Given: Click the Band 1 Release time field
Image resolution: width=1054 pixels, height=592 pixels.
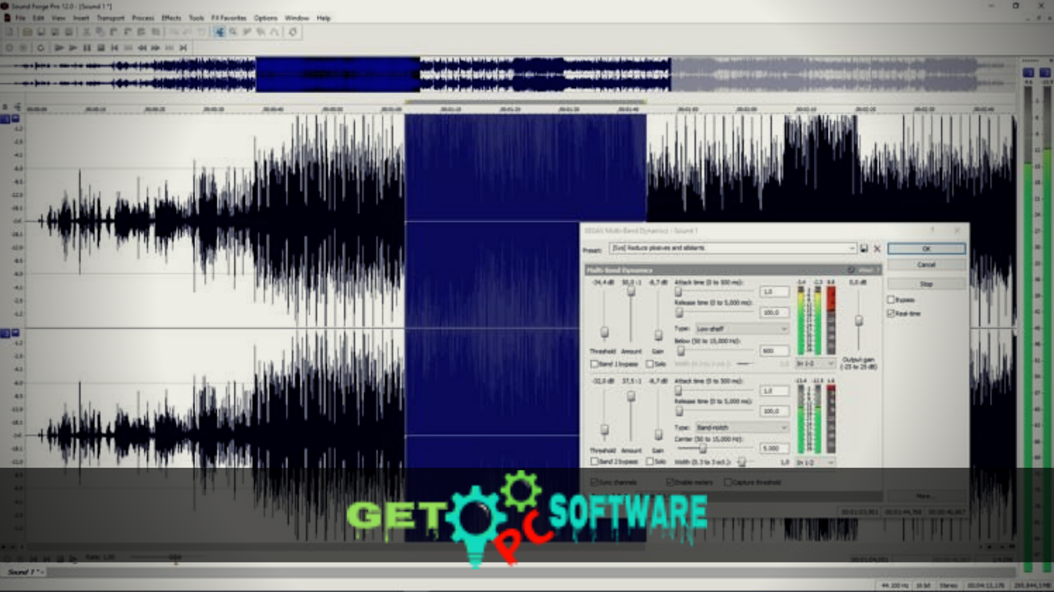Looking at the screenshot, I should pyautogui.click(x=774, y=312).
